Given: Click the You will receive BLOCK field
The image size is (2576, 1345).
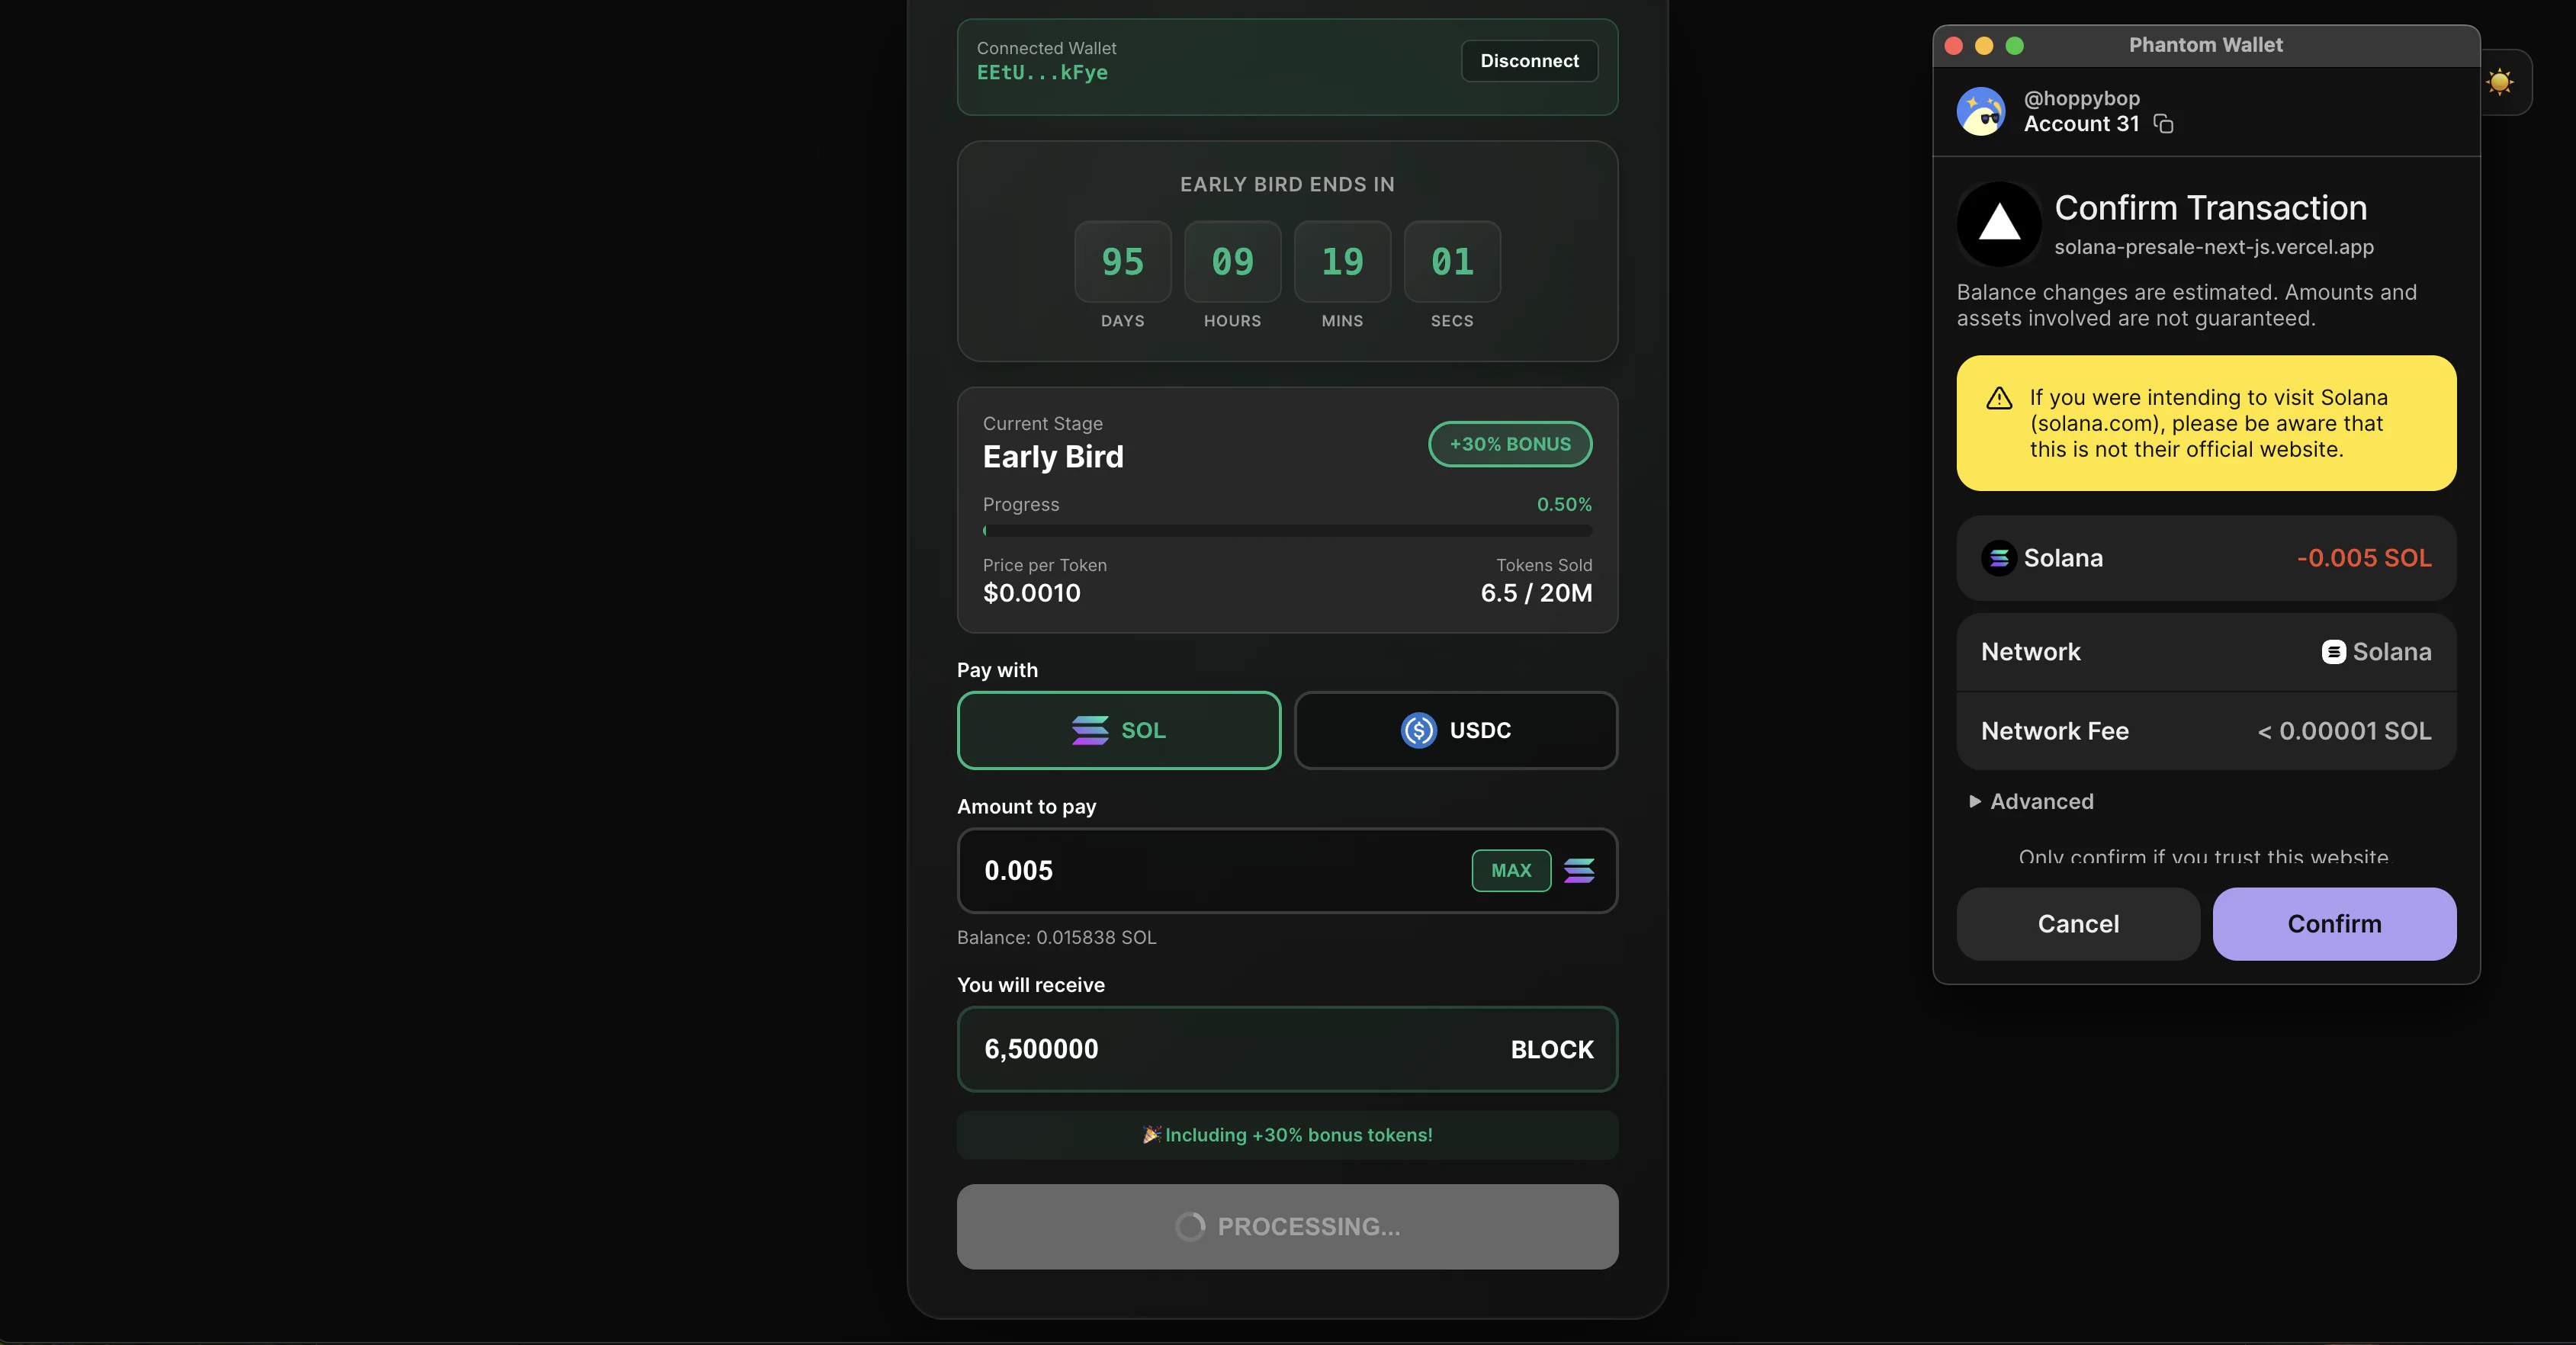Looking at the screenshot, I should [1287, 1049].
